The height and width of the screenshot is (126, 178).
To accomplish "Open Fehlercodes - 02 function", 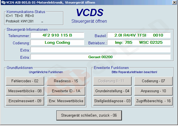I will (x=25, y=81).
